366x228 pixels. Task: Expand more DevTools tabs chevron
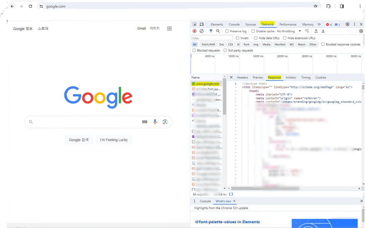(x=319, y=24)
